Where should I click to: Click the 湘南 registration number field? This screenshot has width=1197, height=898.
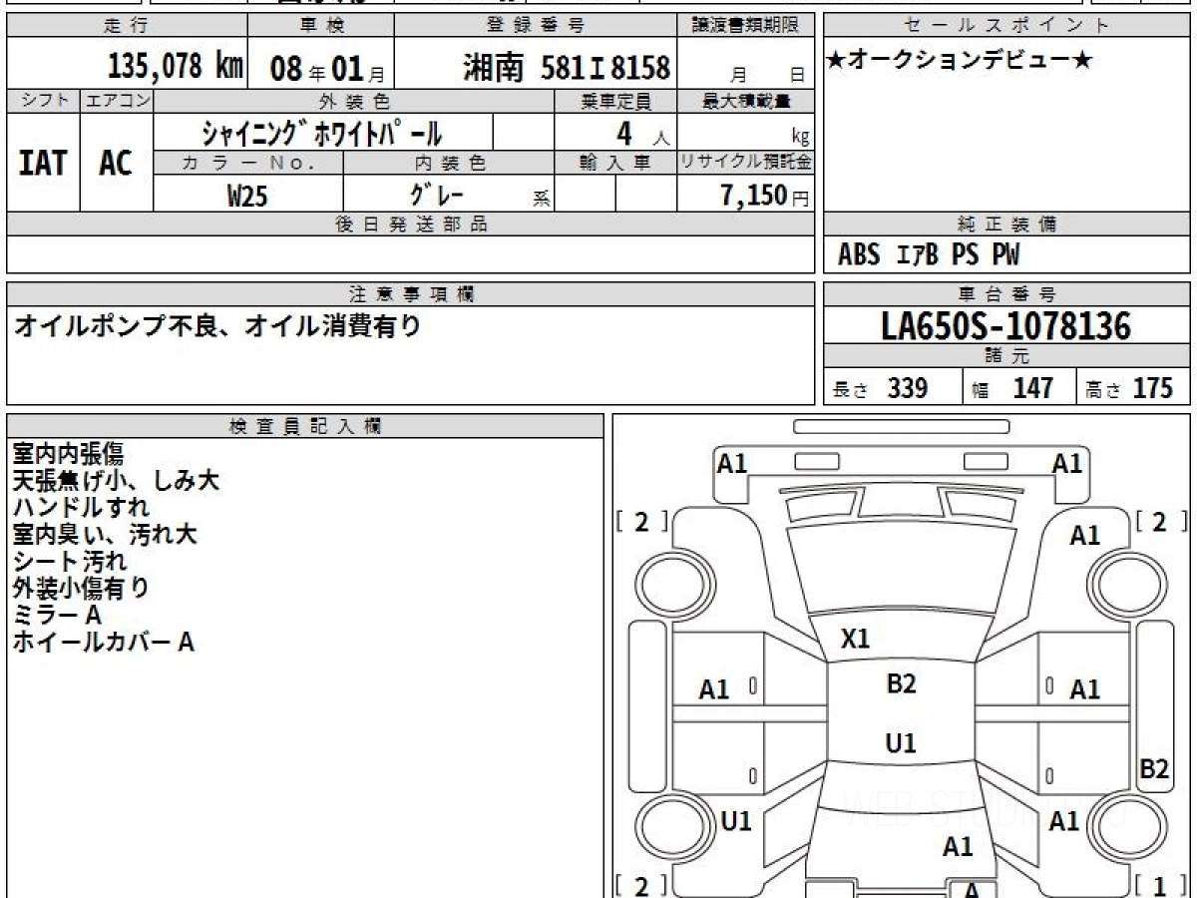[x=567, y=68]
